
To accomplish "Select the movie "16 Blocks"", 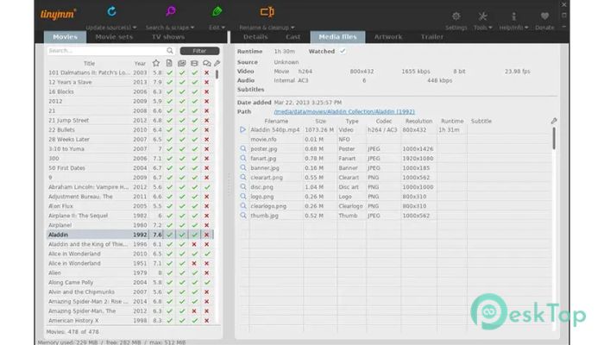I will (x=129, y=91).
